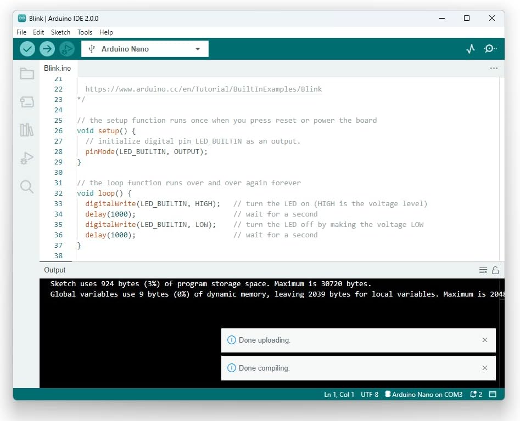Click the Done uploading message text
This screenshot has width=520, height=421.
tap(265, 340)
